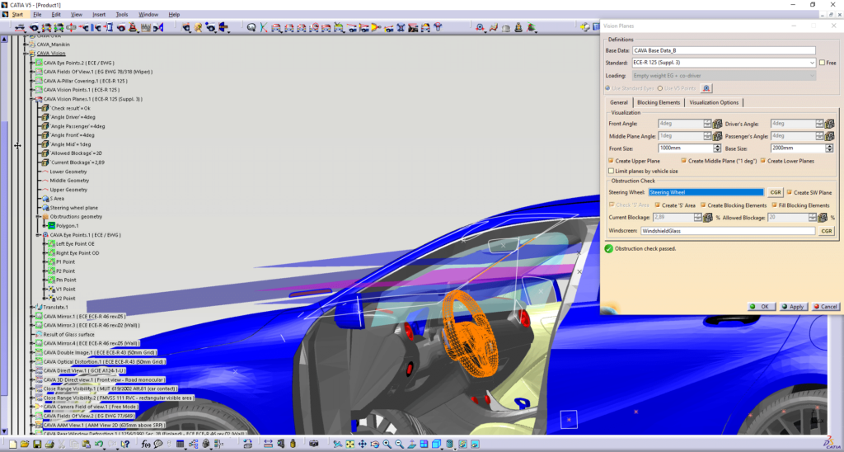
Task: Click the Capture camera icon
Action: click(x=313, y=444)
